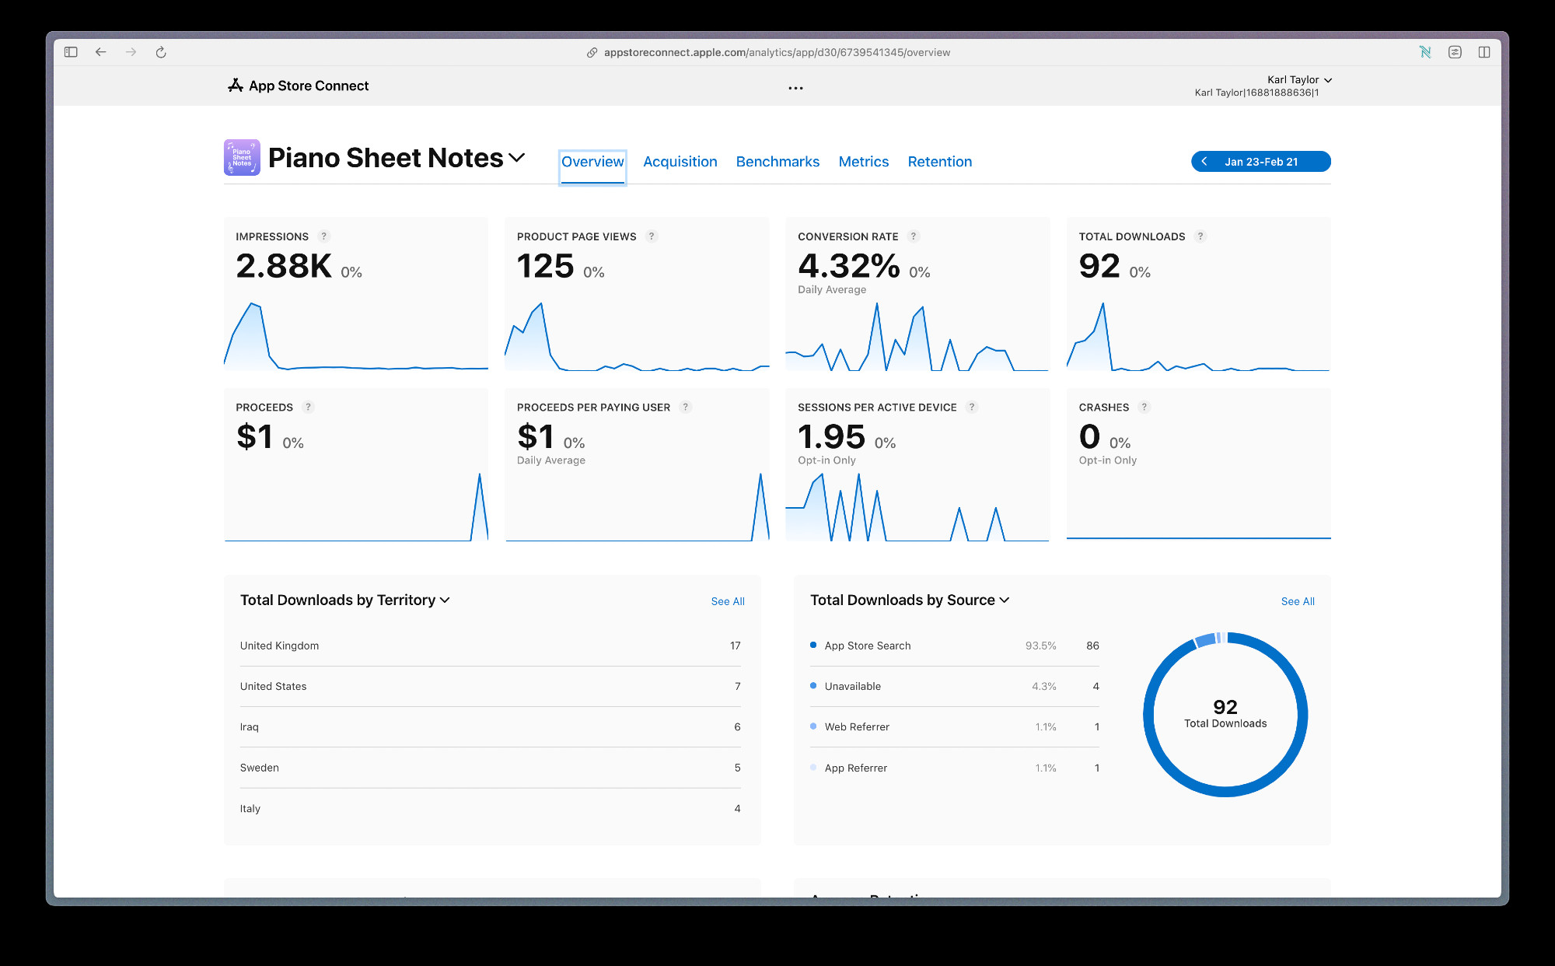The width and height of the screenshot is (1555, 966).
Task: Open the Piano Sheet Notes app dropdown
Action: tap(517, 158)
